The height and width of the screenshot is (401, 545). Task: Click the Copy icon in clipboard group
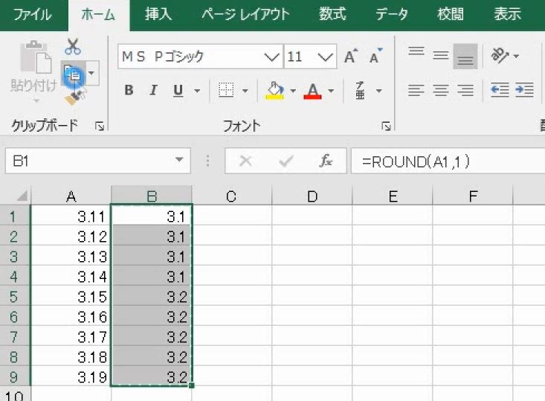tap(73, 74)
